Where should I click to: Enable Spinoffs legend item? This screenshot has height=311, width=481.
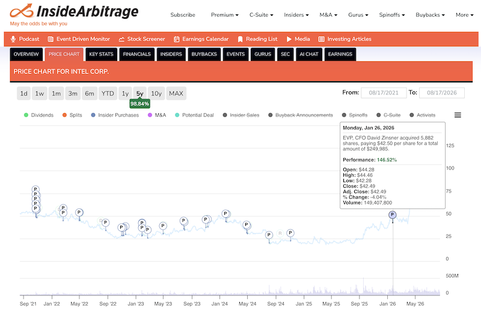[355, 115]
